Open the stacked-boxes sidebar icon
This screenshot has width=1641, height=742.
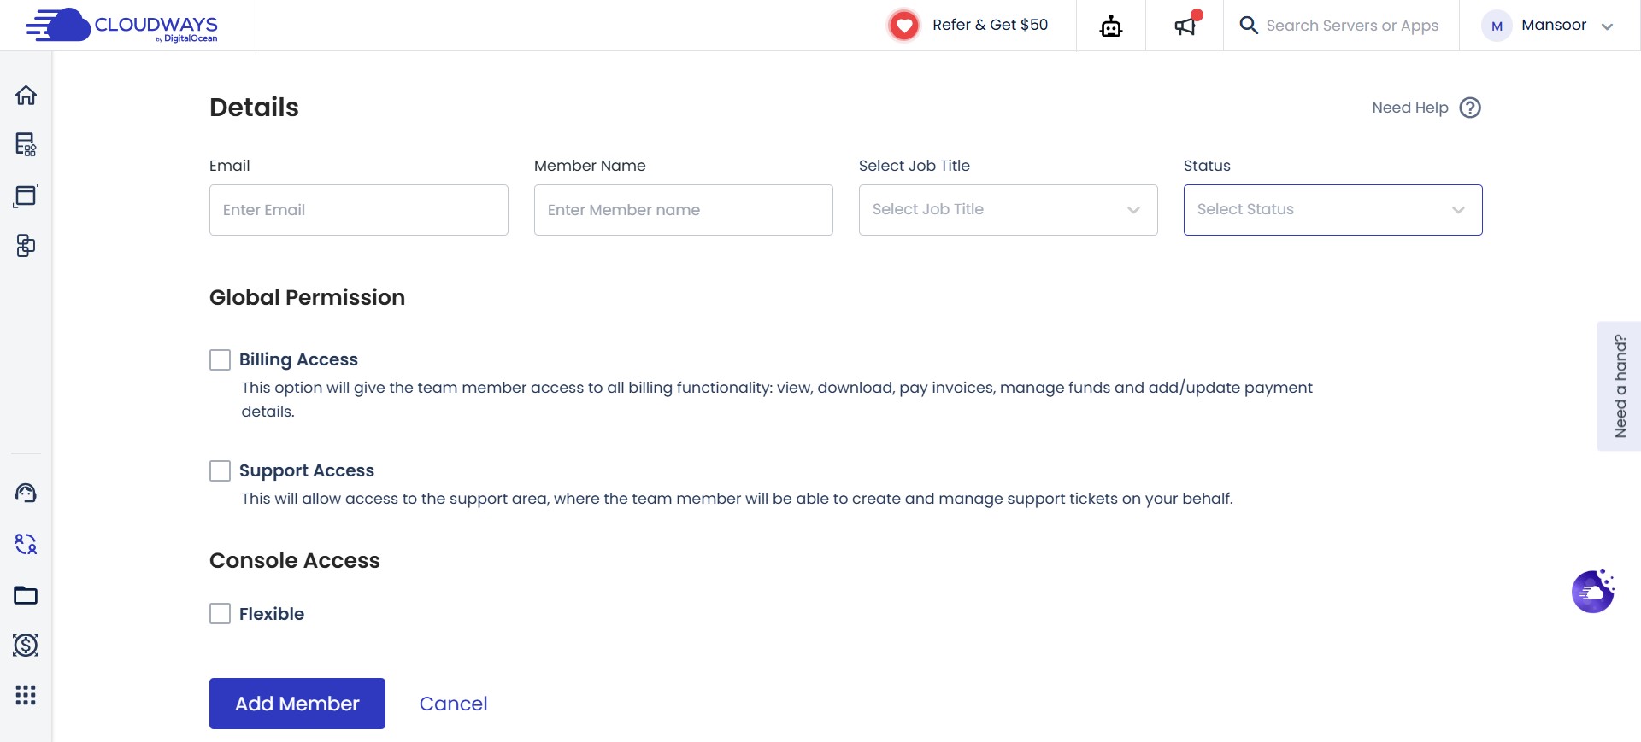click(x=26, y=246)
